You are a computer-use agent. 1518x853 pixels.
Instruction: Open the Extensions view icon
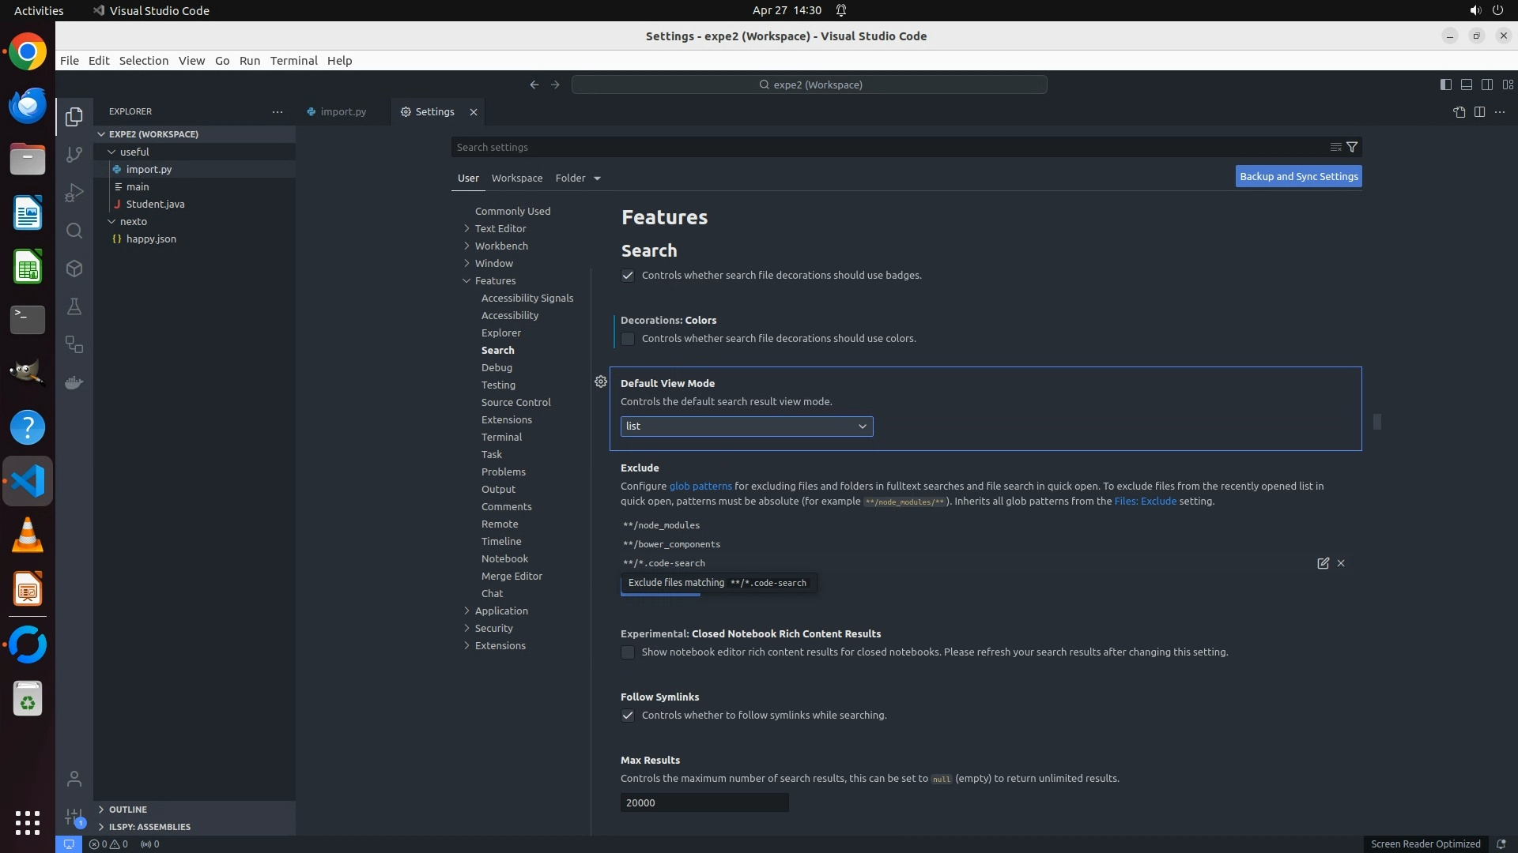[x=74, y=269]
